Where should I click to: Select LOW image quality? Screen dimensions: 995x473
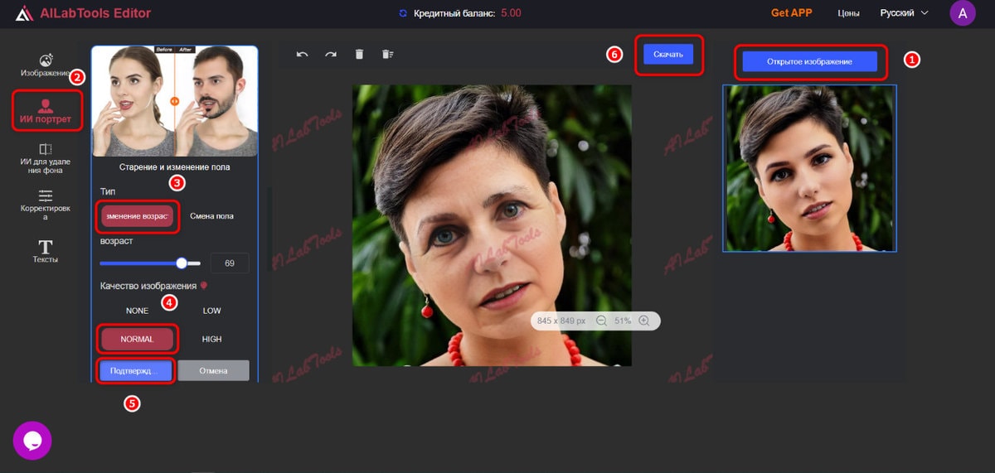212,311
